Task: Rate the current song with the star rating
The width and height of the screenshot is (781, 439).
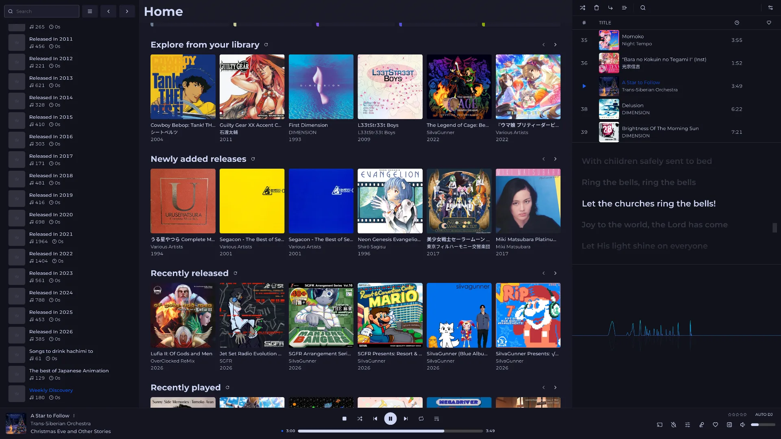Action: pyautogui.click(x=737, y=415)
